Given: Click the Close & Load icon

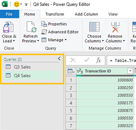Looking at the screenshot, I should point(8,27).
